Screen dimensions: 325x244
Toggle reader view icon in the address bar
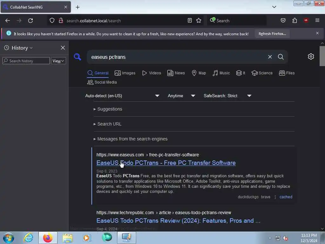190,20
